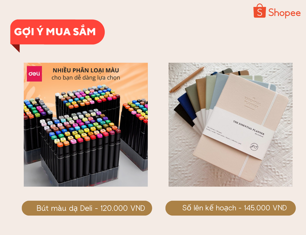Image resolution: width=306 pixels, height=235 pixels.
Task: Click the Shopee shopping bag logo icon
Action: (x=259, y=11)
